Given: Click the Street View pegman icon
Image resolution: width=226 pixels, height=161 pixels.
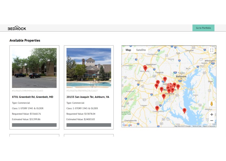Looking at the screenshot, I should 212,104.
